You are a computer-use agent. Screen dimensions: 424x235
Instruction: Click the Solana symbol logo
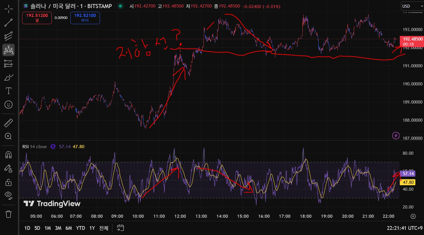click(26, 6)
